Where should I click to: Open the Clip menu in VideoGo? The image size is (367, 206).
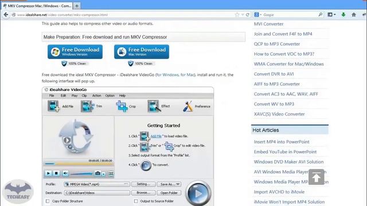(84, 96)
